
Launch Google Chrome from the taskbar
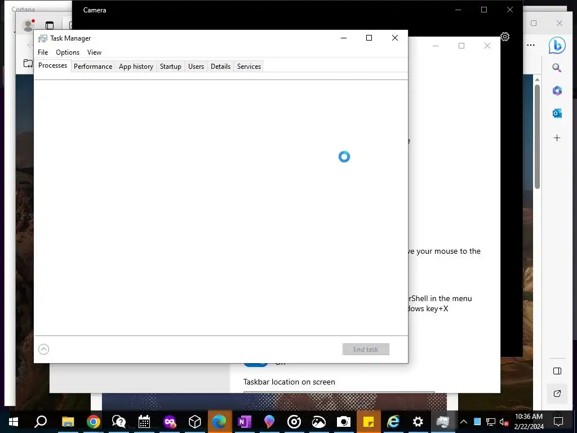click(94, 422)
